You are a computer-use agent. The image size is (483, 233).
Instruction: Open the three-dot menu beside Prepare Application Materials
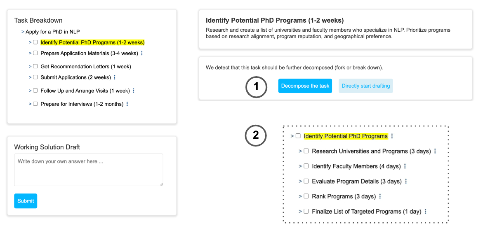(142, 54)
